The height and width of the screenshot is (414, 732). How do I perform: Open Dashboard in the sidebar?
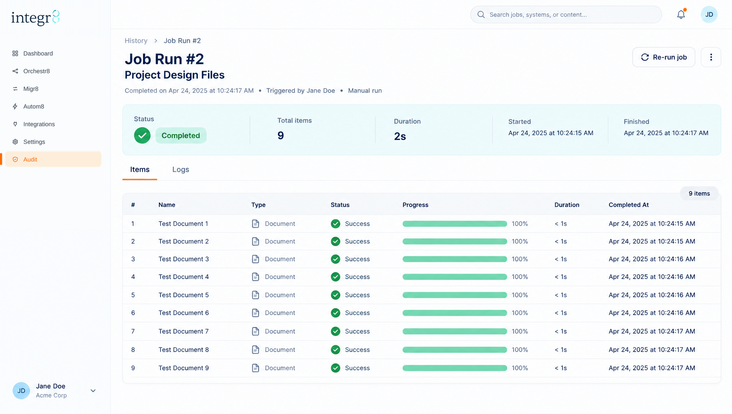53,53
